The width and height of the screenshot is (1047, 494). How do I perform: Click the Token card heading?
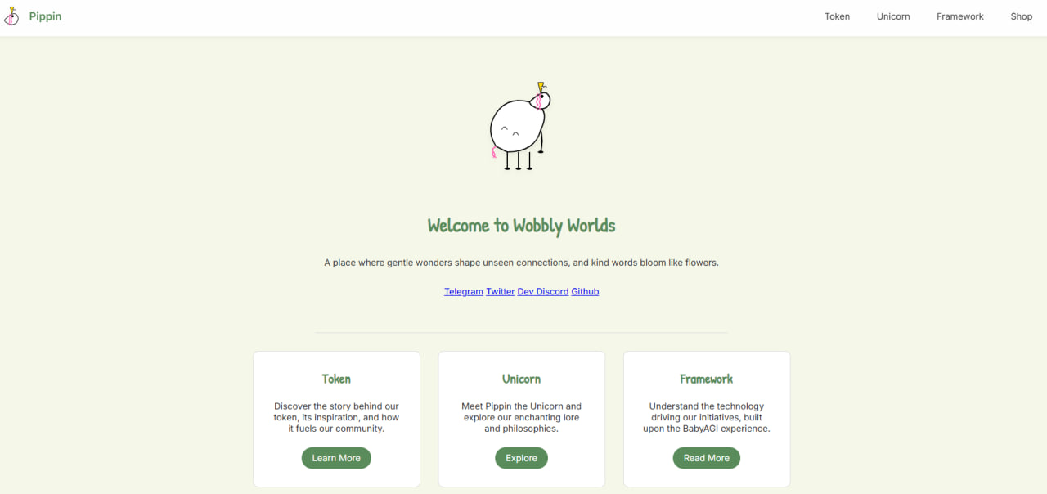point(336,379)
